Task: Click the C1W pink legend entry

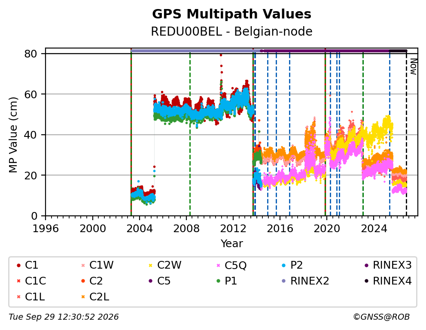Action: [97, 265]
